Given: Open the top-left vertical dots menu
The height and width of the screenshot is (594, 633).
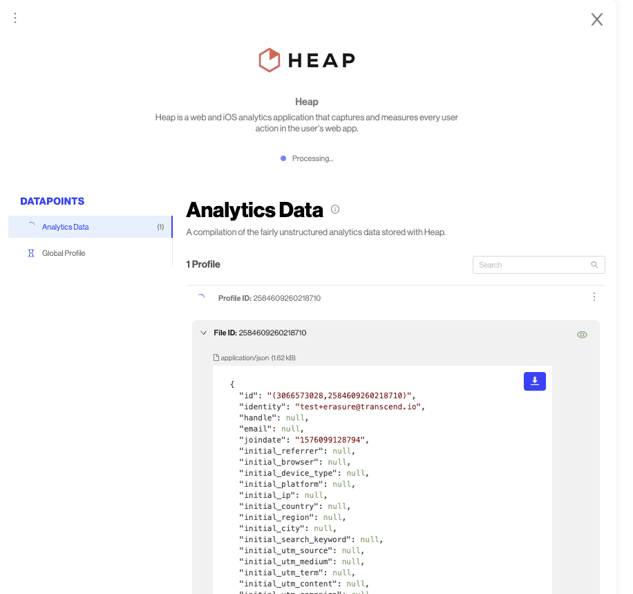Looking at the screenshot, I should point(15,18).
